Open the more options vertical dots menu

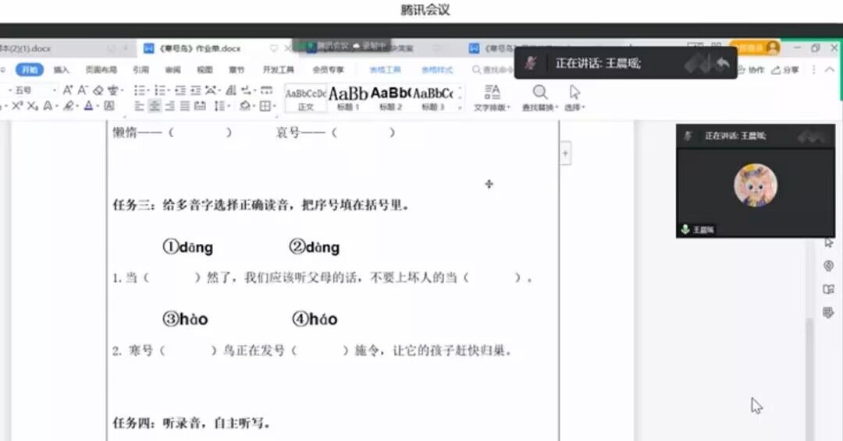[814, 70]
